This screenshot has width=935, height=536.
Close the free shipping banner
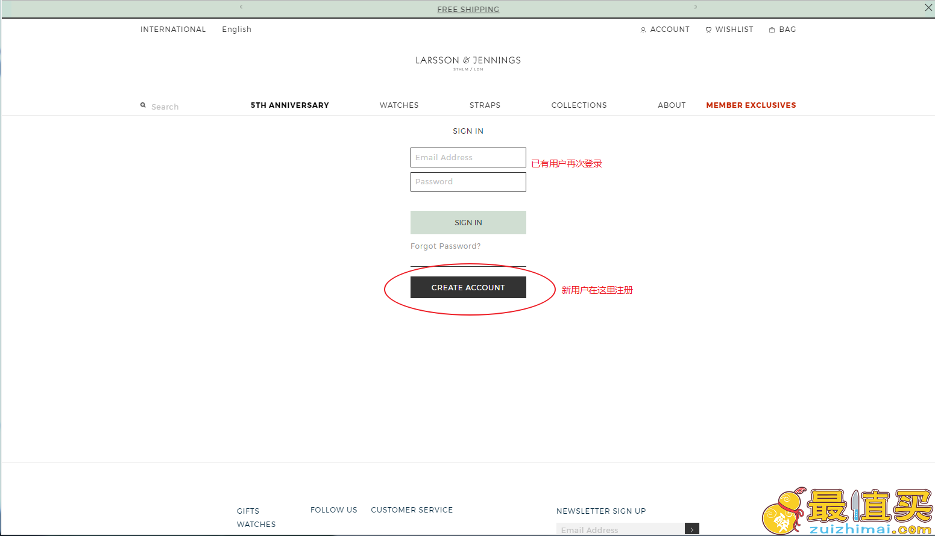coord(928,8)
